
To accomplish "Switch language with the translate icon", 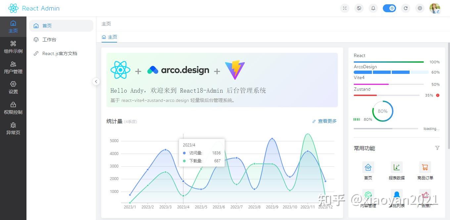I will 359,8.
